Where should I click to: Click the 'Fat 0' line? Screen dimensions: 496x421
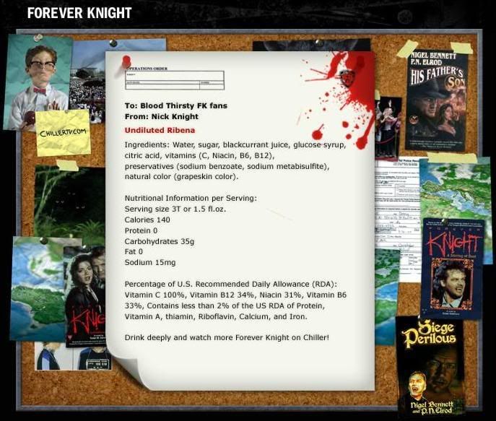pyautogui.click(x=134, y=251)
